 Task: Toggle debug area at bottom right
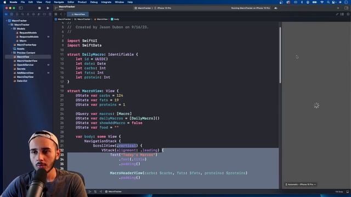tap(347, 192)
